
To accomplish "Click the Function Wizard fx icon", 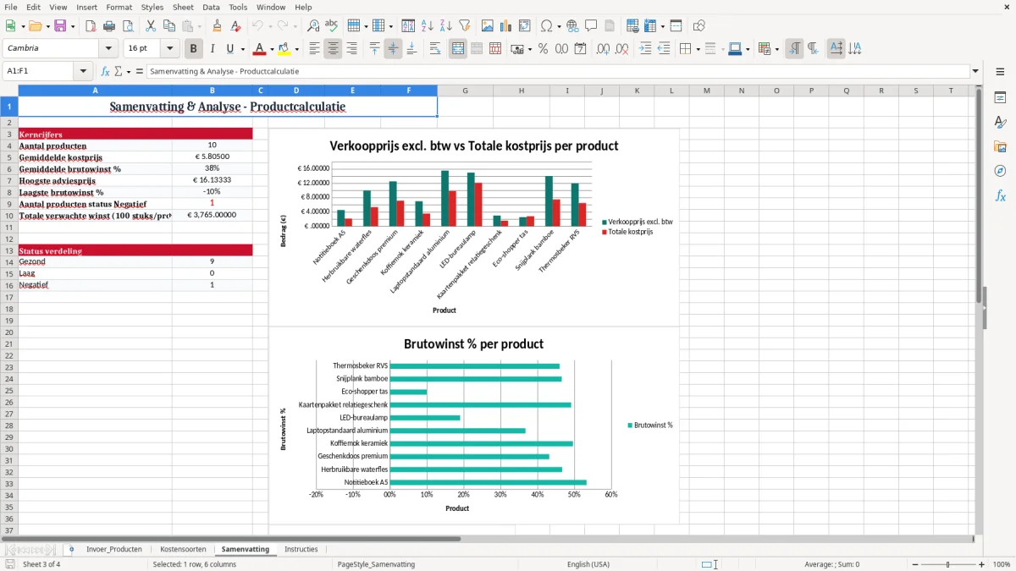I will coord(106,72).
